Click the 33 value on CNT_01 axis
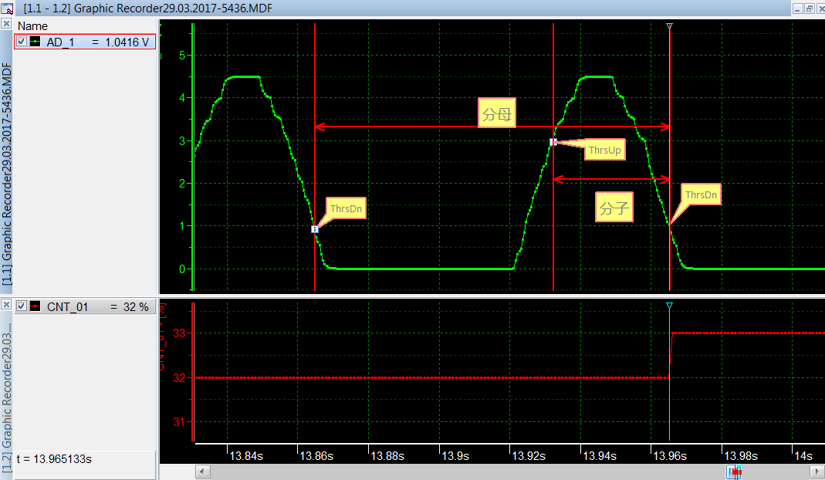The image size is (825, 480). 179,333
